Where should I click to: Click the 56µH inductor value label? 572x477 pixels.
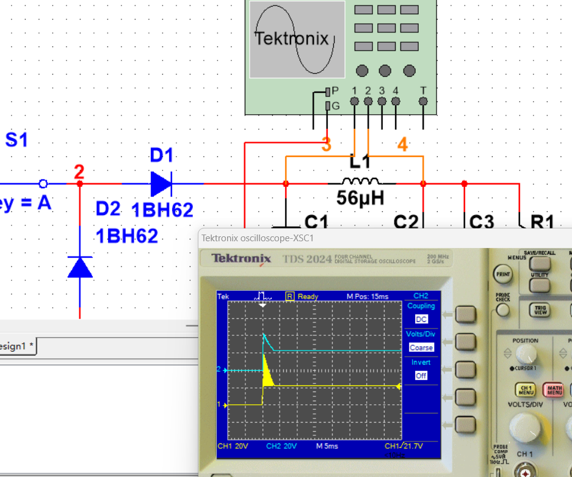tap(360, 198)
